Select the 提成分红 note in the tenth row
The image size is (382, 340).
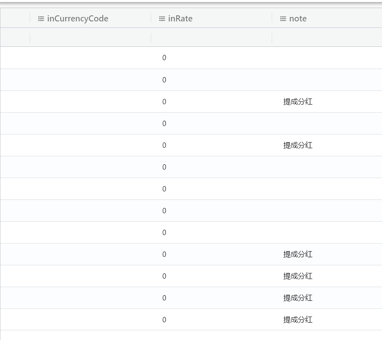(x=298, y=254)
